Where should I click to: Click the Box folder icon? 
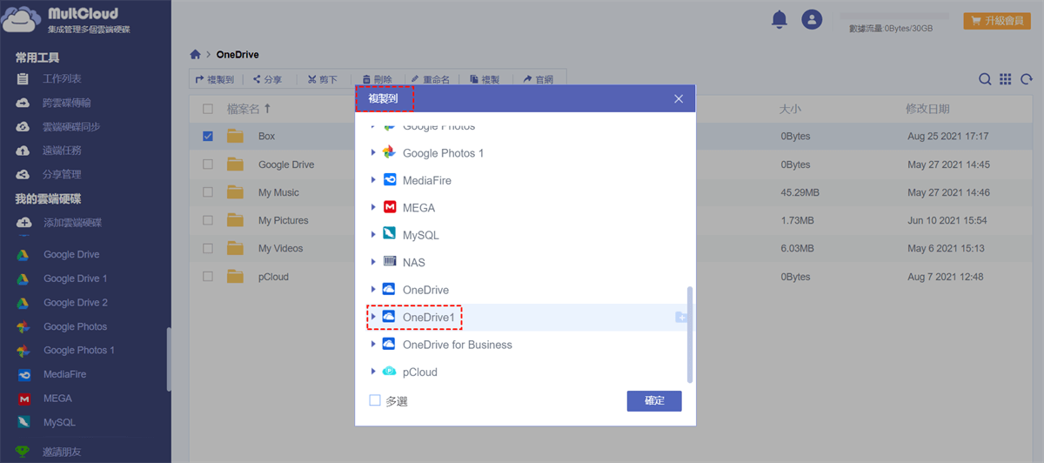pos(235,137)
